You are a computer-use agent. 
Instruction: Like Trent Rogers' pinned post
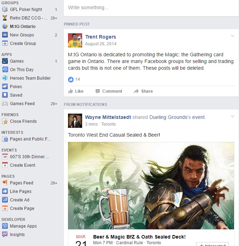(76, 91)
